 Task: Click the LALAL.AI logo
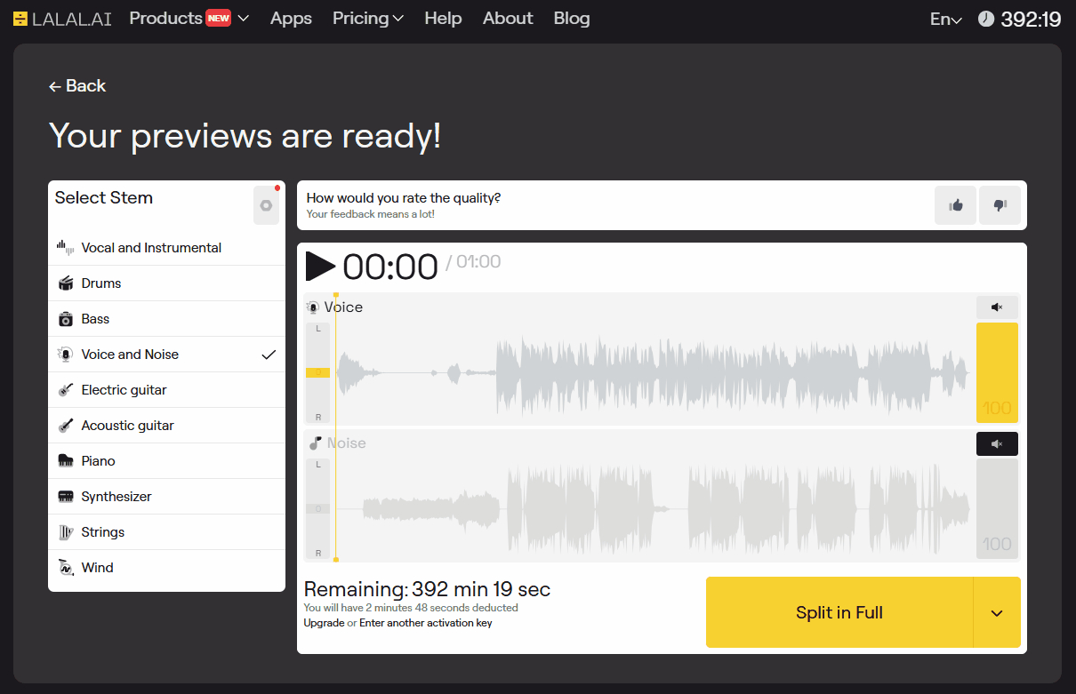tap(62, 19)
